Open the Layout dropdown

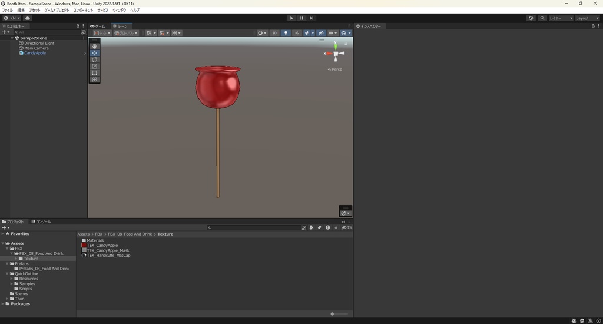click(x=587, y=18)
